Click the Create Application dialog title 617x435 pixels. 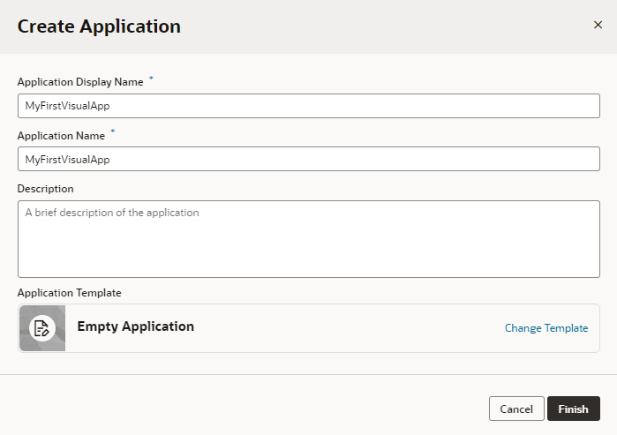point(99,26)
